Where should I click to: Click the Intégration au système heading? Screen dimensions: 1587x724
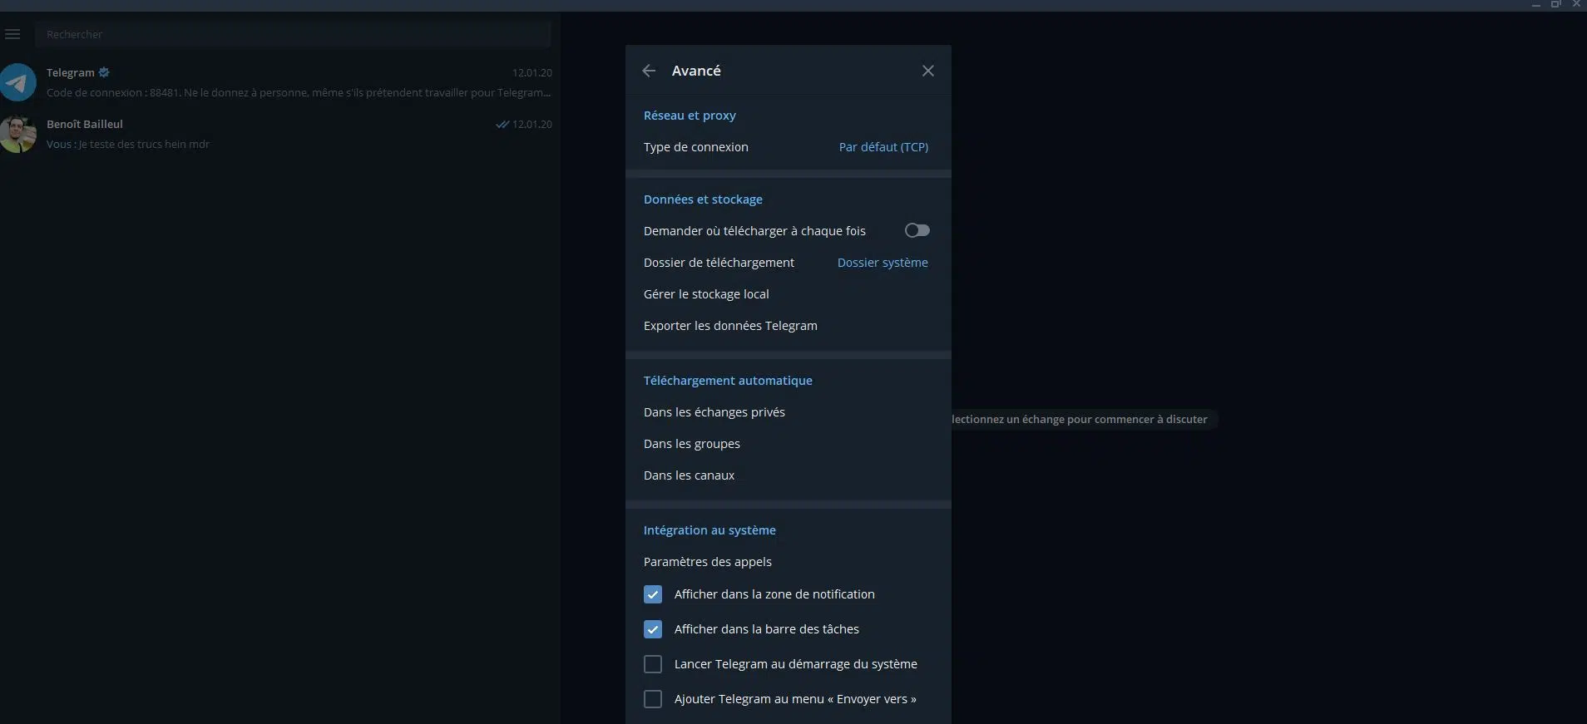(709, 530)
